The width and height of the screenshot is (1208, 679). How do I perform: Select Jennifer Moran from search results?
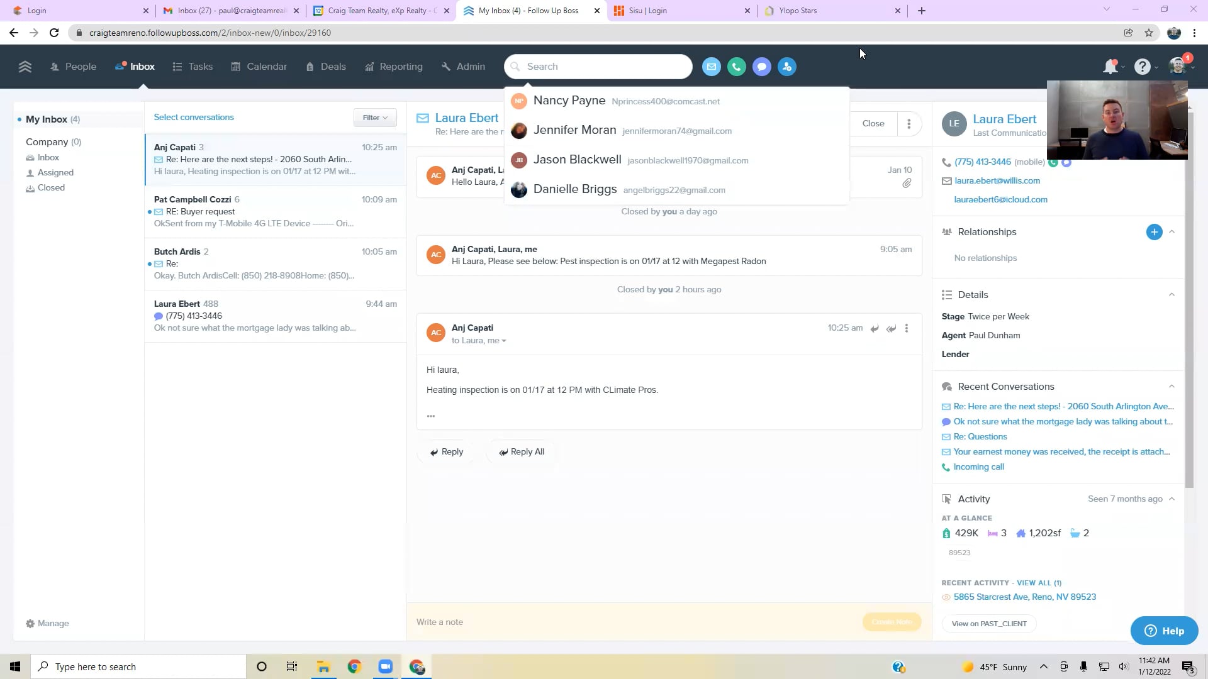point(574,130)
